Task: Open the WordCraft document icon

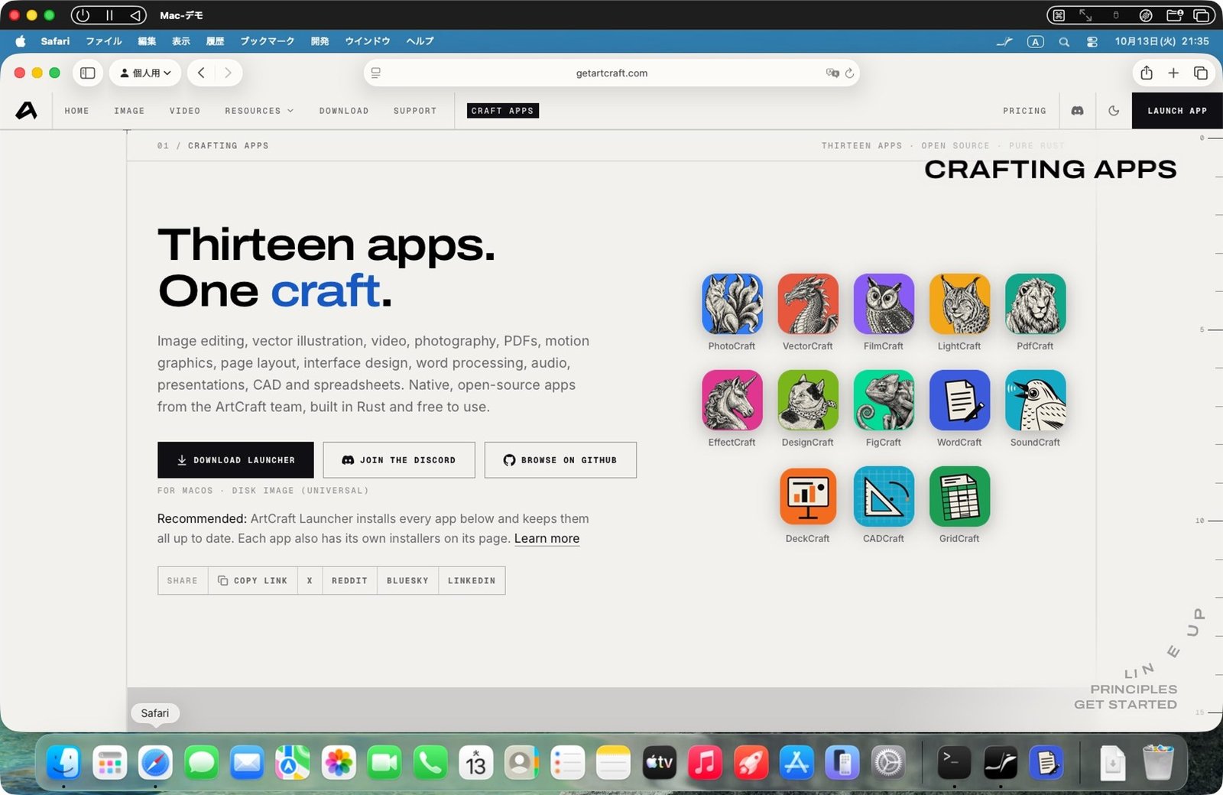Action: click(x=959, y=400)
